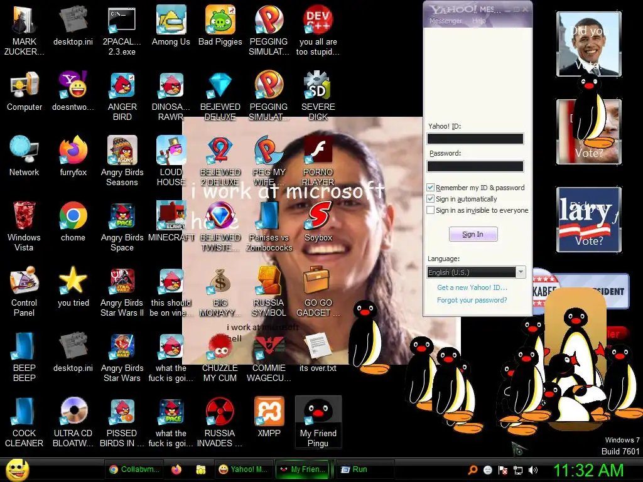Open the GO GO GADGET briefcase icon
This screenshot has width=643, height=482.
[x=318, y=291]
